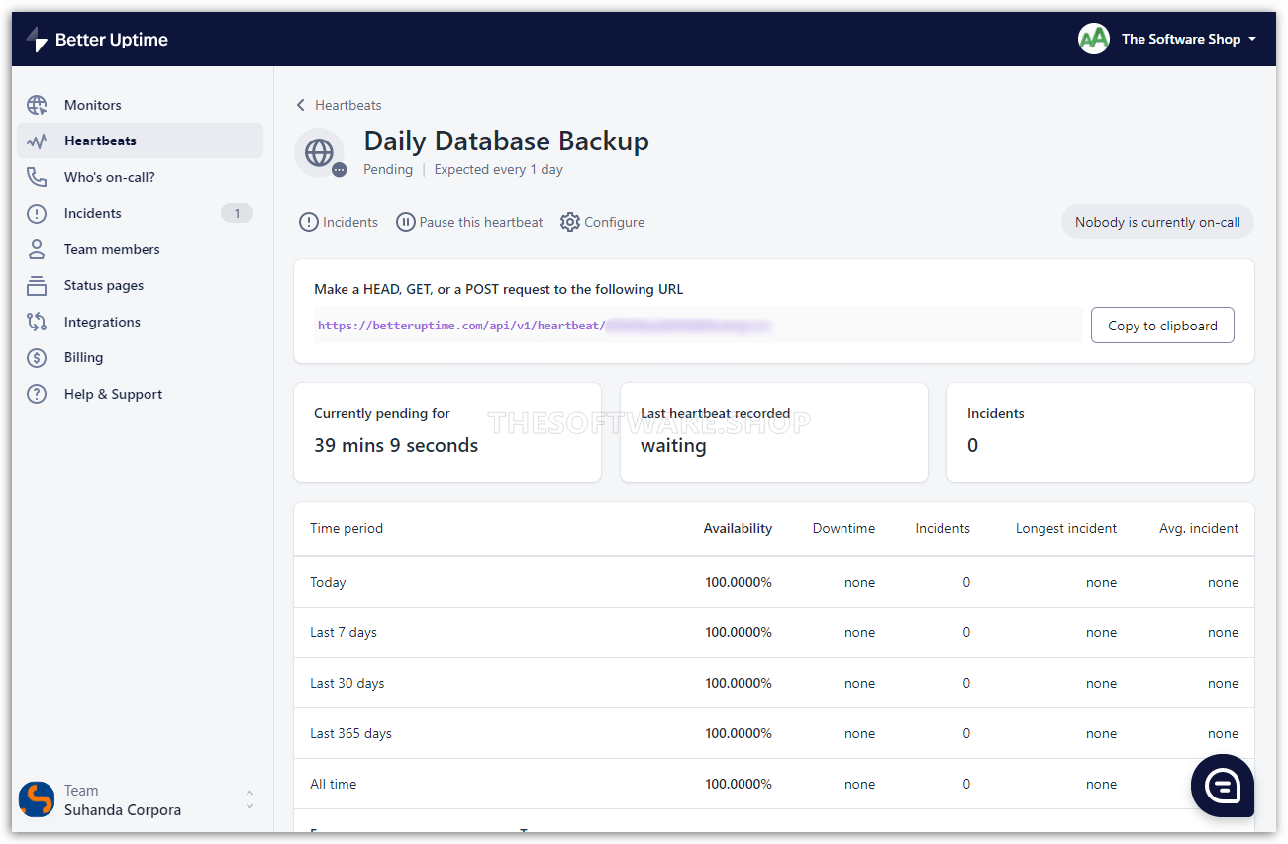Click the Today row label

tap(328, 582)
